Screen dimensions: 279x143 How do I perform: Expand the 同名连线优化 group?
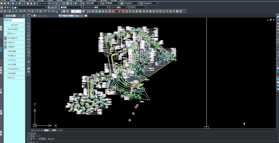14,69
